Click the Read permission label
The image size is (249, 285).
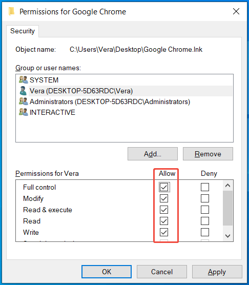coord(32,221)
